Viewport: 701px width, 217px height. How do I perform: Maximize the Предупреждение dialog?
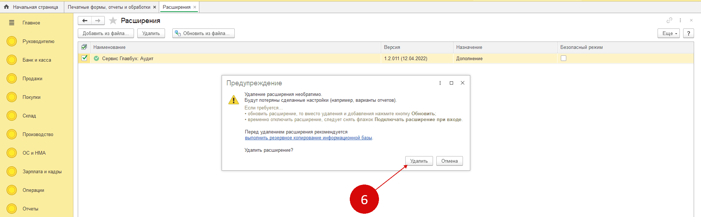[451, 83]
